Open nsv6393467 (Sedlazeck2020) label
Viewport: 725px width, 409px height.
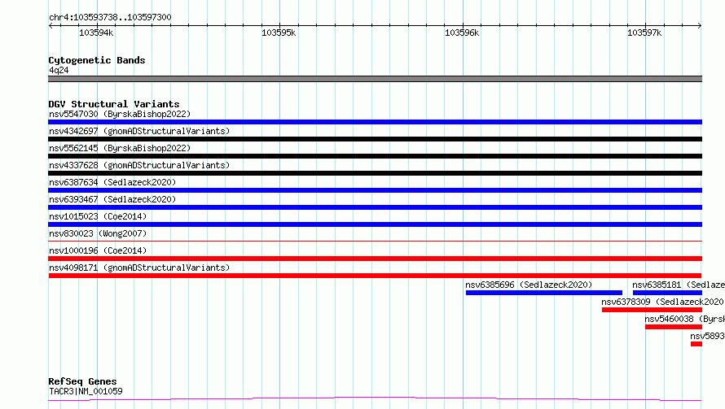(x=112, y=199)
